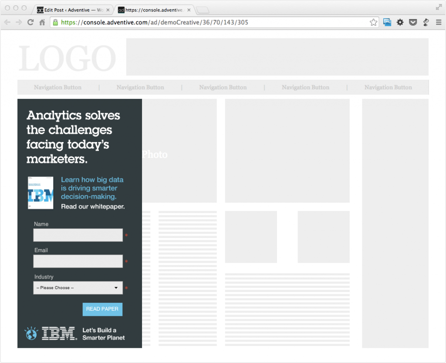Click the Email input field
Viewport: 446px width, 363px height.
78,261
